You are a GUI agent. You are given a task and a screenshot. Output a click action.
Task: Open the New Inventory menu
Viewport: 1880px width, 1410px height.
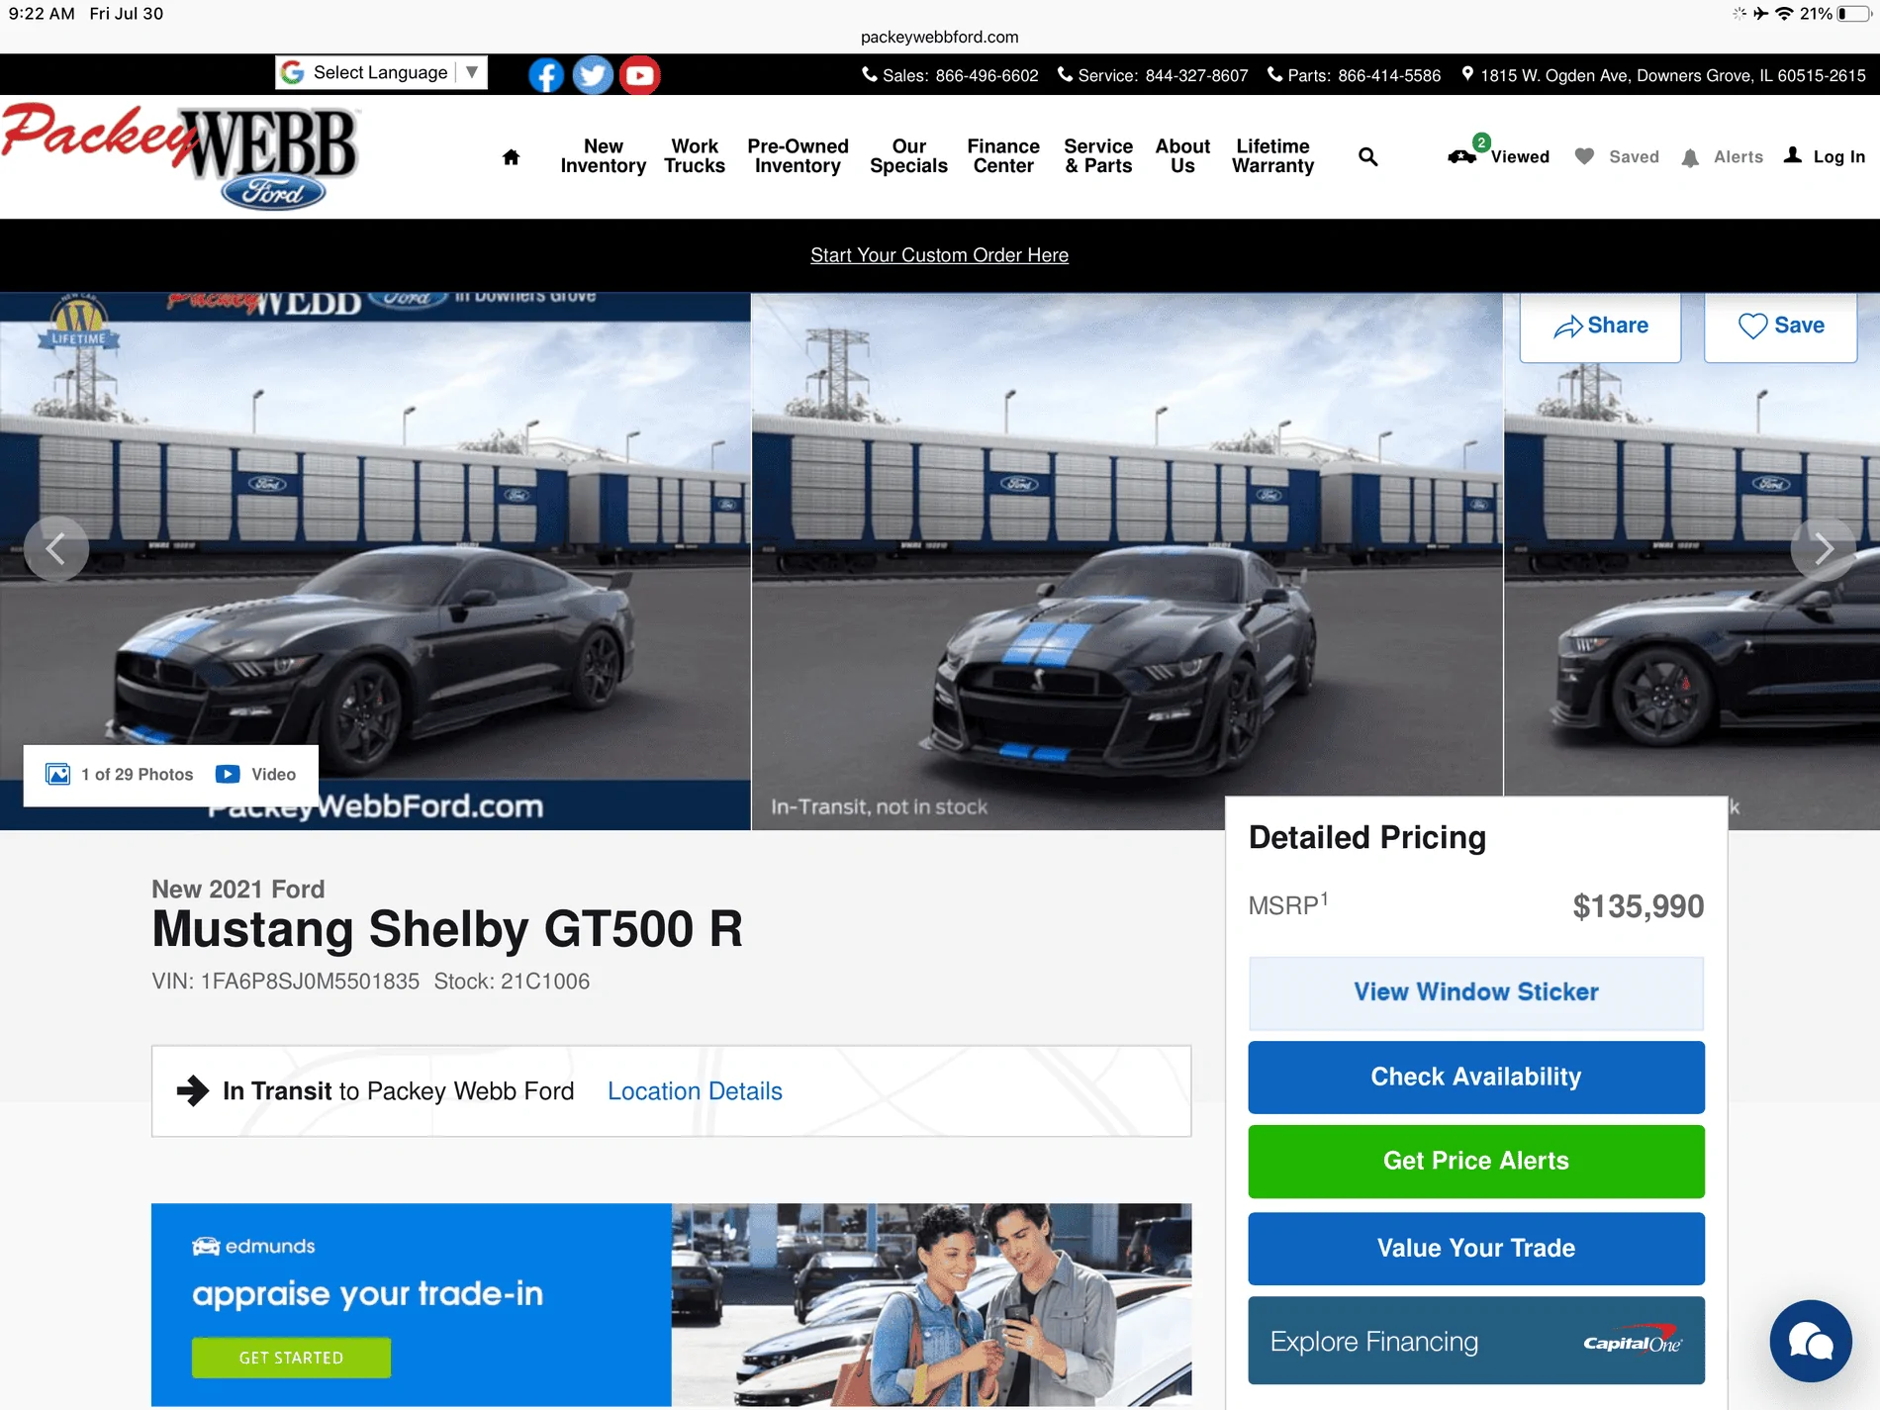(603, 156)
